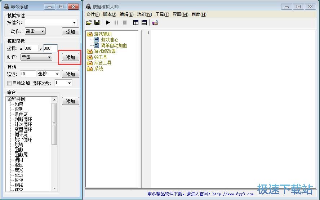Toggle the 游戏辅助 folder checkbox
This screenshot has width=320, height=200.
coord(90,34)
